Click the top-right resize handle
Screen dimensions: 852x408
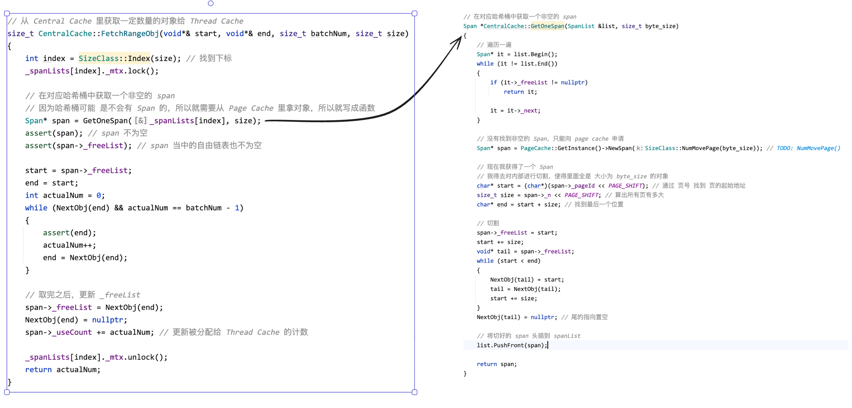click(x=414, y=14)
